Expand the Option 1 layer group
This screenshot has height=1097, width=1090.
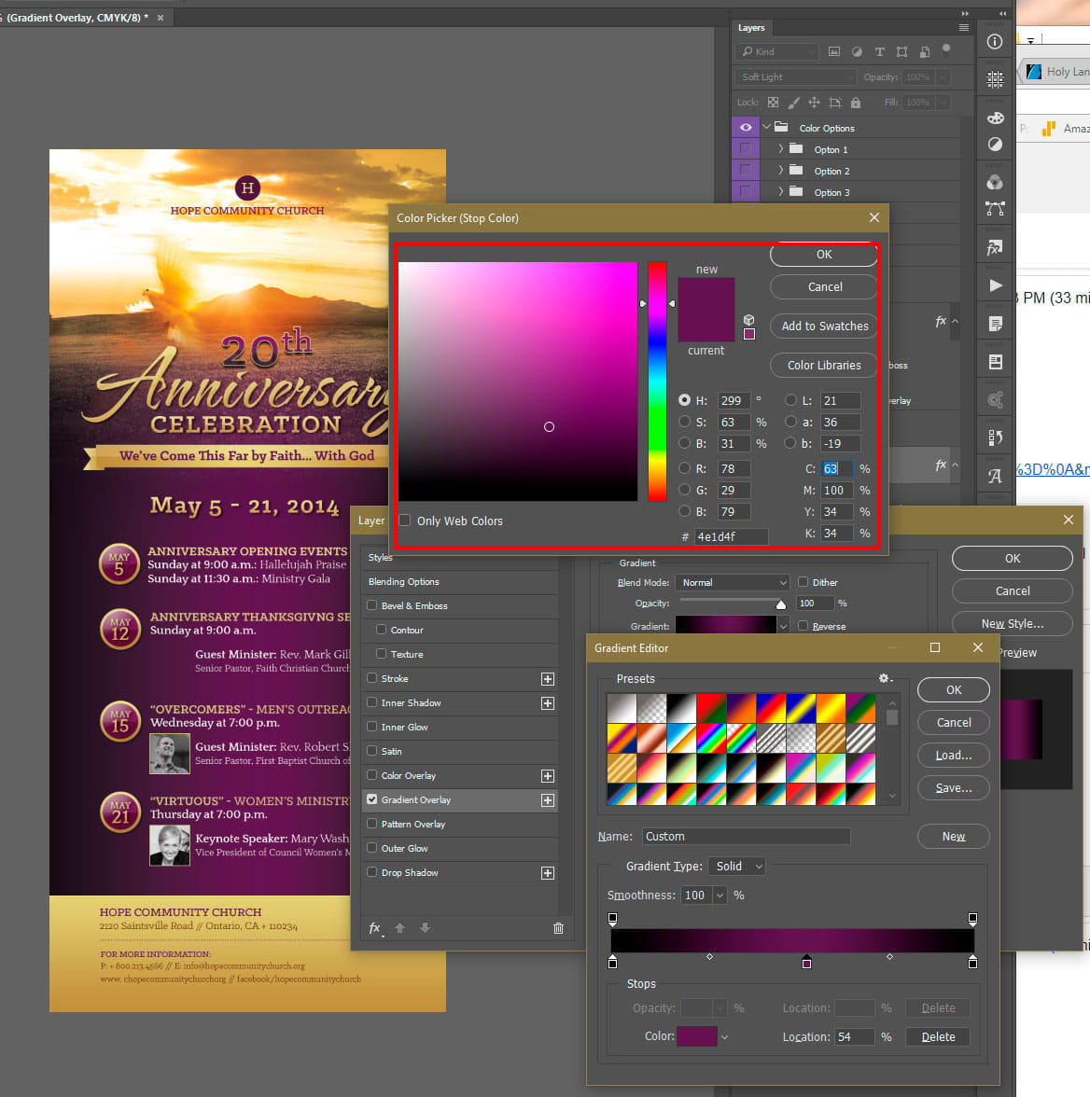pos(780,149)
